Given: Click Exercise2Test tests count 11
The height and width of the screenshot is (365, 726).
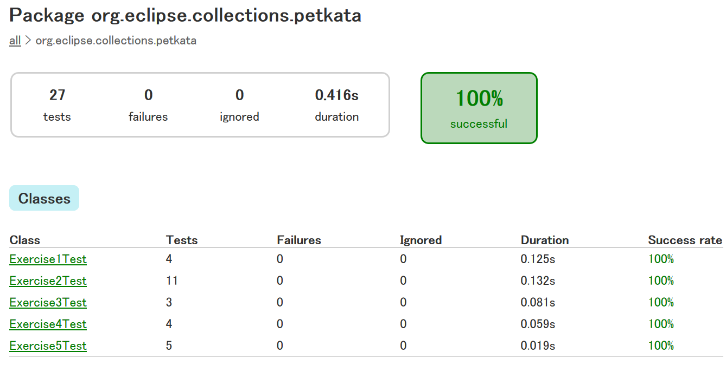Looking at the screenshot, I should (x=172, y=281).
